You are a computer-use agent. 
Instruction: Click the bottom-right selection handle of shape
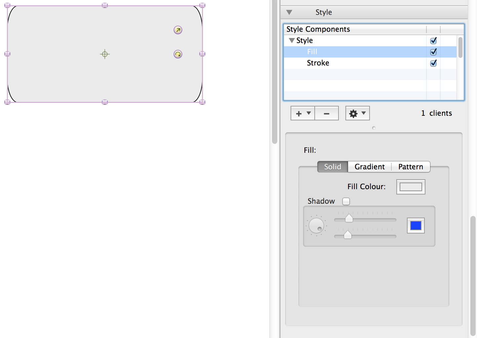(202, 102)
